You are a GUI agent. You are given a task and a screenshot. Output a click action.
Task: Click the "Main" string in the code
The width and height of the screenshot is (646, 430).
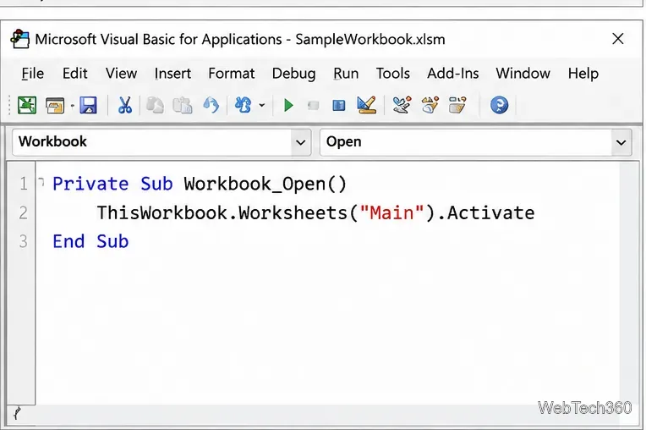coord(391,212)
